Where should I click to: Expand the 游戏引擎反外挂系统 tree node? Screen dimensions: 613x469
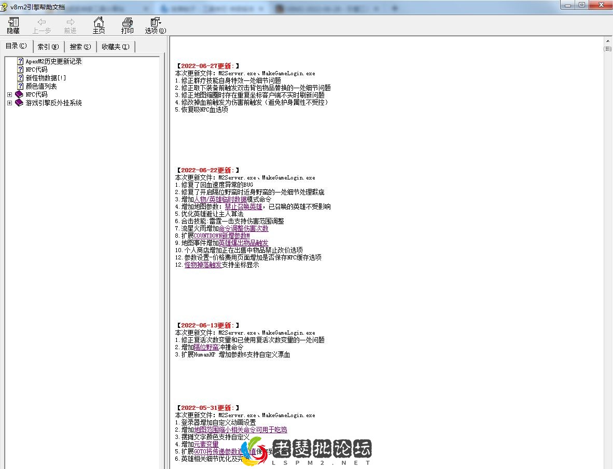pyautogui.click(x=9, y=103)
